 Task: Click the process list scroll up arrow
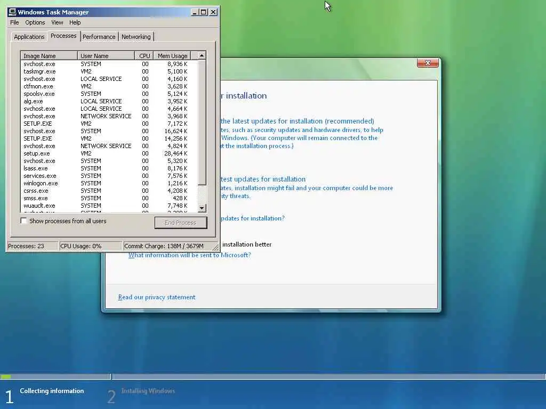tap(202, 55)
